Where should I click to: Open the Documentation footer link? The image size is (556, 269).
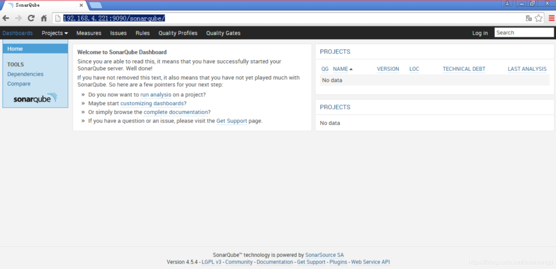point(275,262)
